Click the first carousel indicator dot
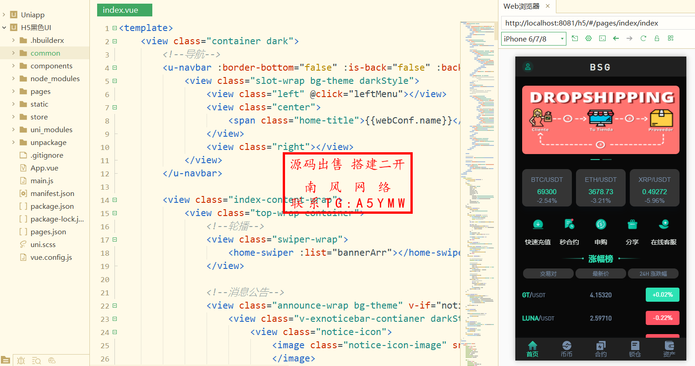Screen dimensions: 695x366 click(595, 160)
